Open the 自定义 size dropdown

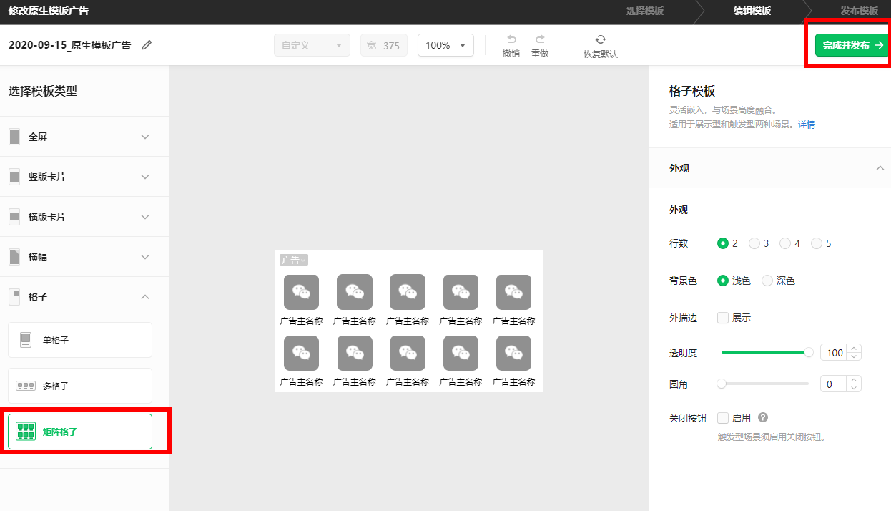(x=312, y=45)
